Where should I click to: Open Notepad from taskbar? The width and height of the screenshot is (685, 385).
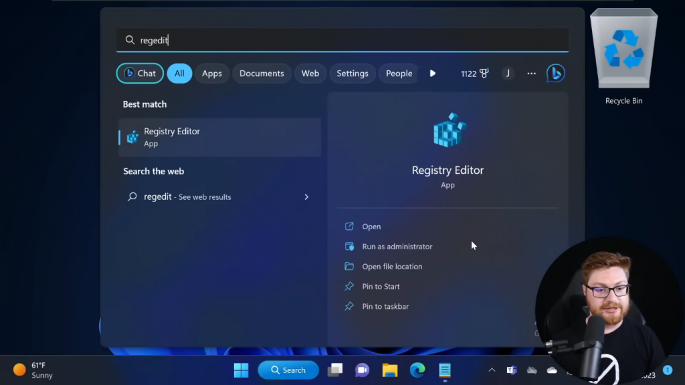445,370
